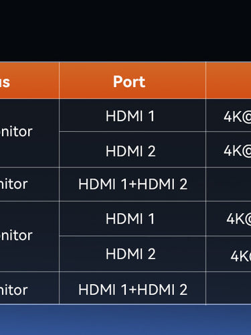251x335 pixels.
Task: Click the 4K value next to second HDMI 2
Action: click(241, 256)
